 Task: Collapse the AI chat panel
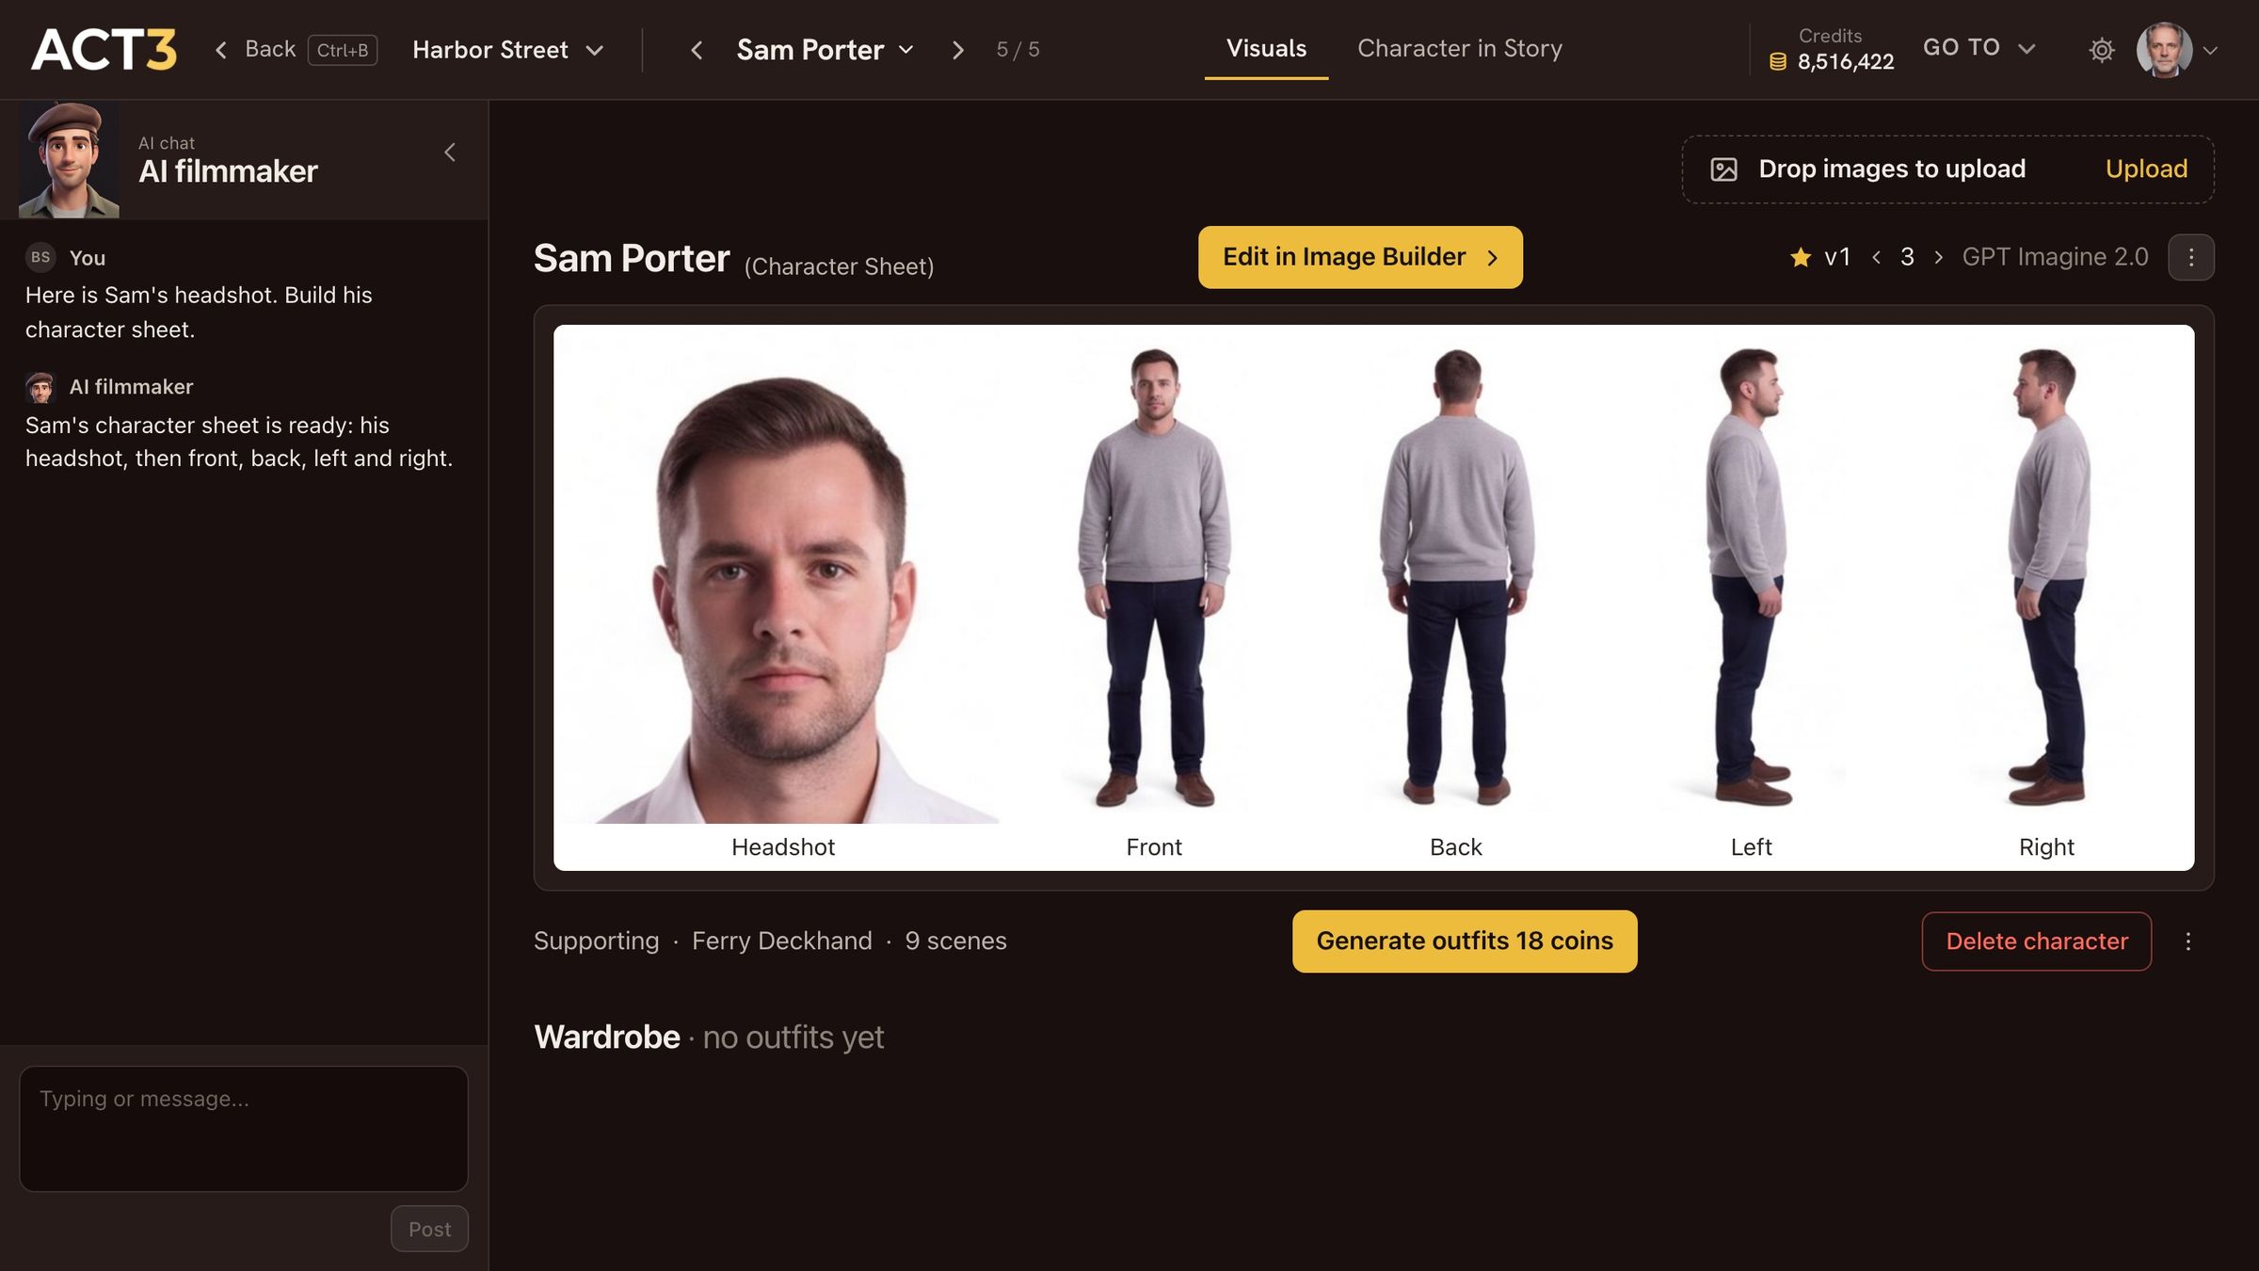pos(450,152)
